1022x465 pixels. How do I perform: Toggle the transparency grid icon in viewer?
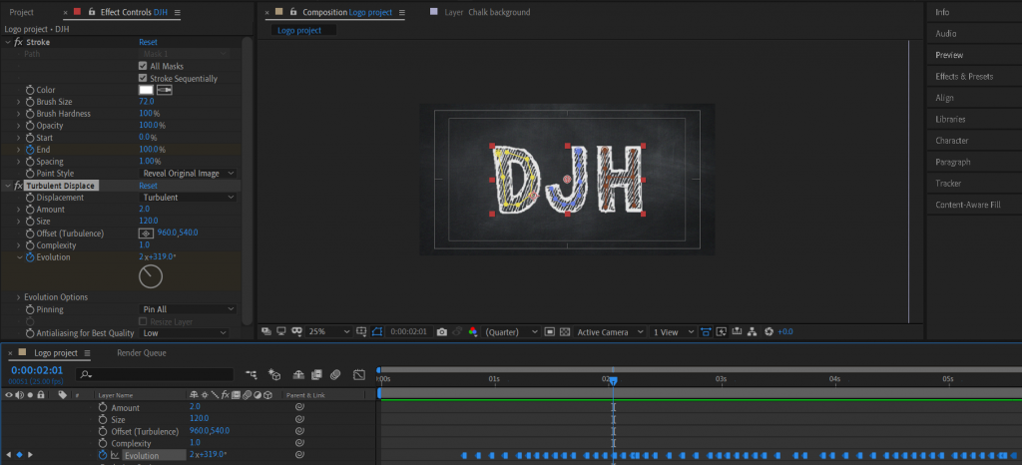click(564, 331)
